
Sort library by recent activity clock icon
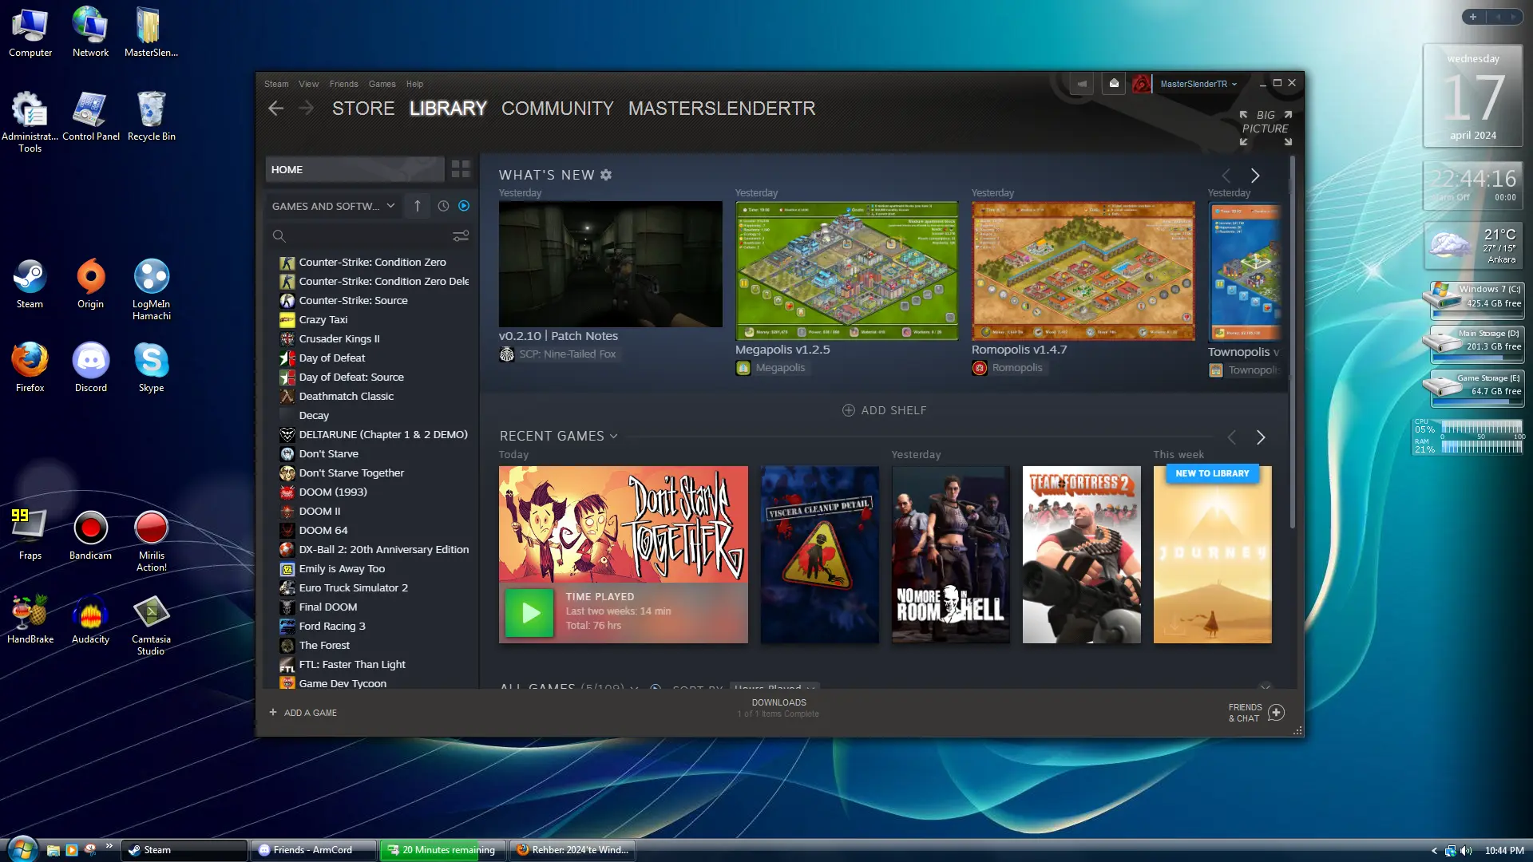pos(443,206)
